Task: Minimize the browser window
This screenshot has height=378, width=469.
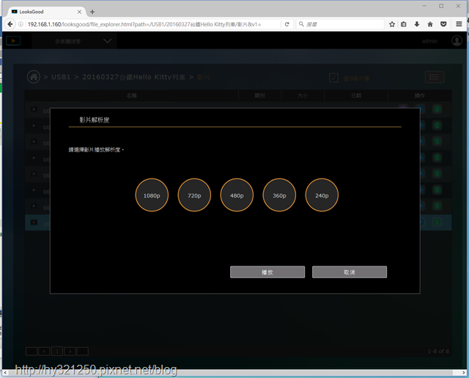Action: click(424, 6)
